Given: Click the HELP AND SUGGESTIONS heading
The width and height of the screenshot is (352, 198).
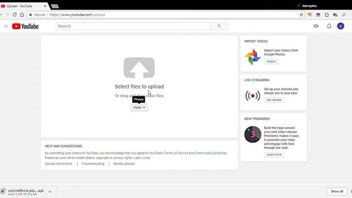Looking at the screenshot, I should 63,146.
